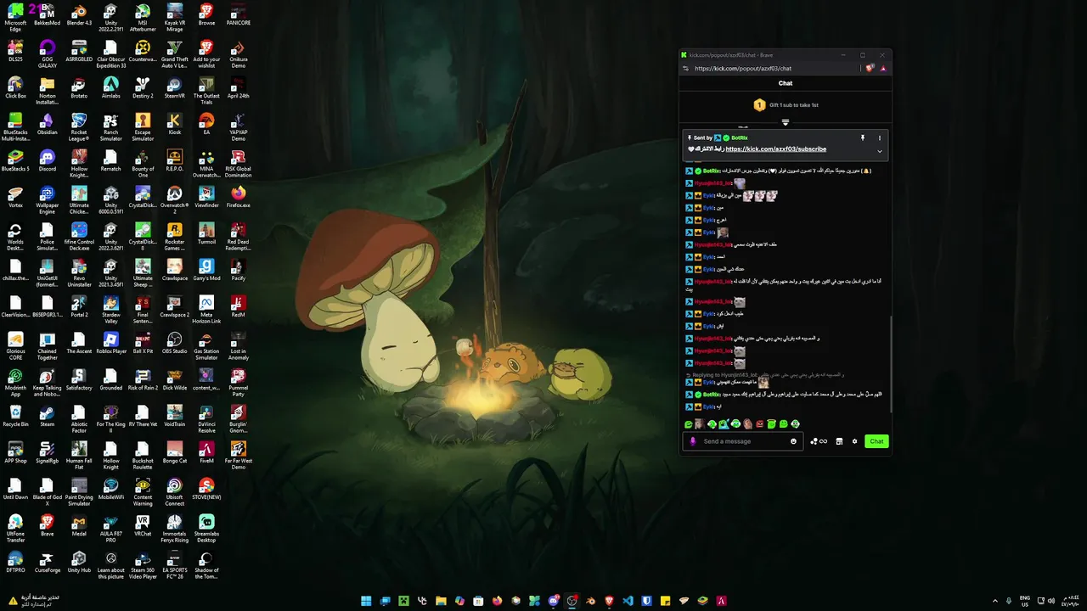Open site settings icon beside the URL
This screenshot has width=1087, height=611.
pyautogui.click(x=685, y=68)
